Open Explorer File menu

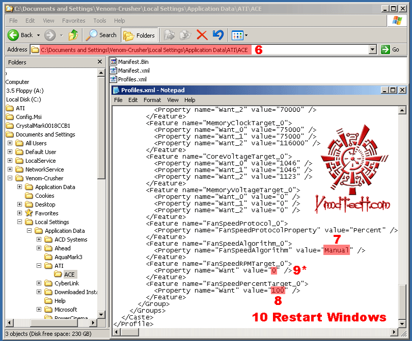point(13,21)
